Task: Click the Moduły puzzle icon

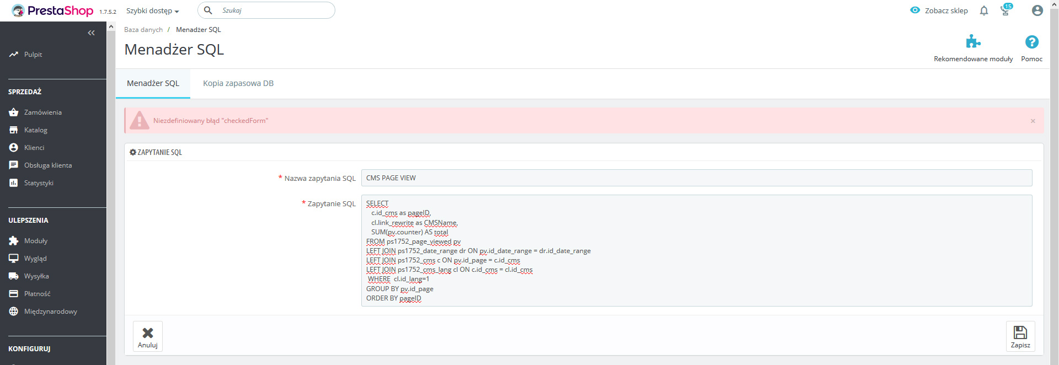Action: 14,241
